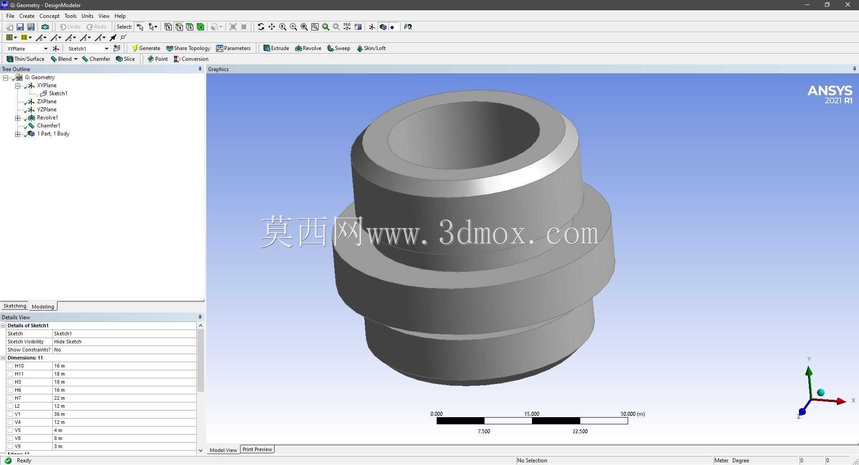Enable the point selection filter
This screenshot has width=859, height=465.
(168, 27)
